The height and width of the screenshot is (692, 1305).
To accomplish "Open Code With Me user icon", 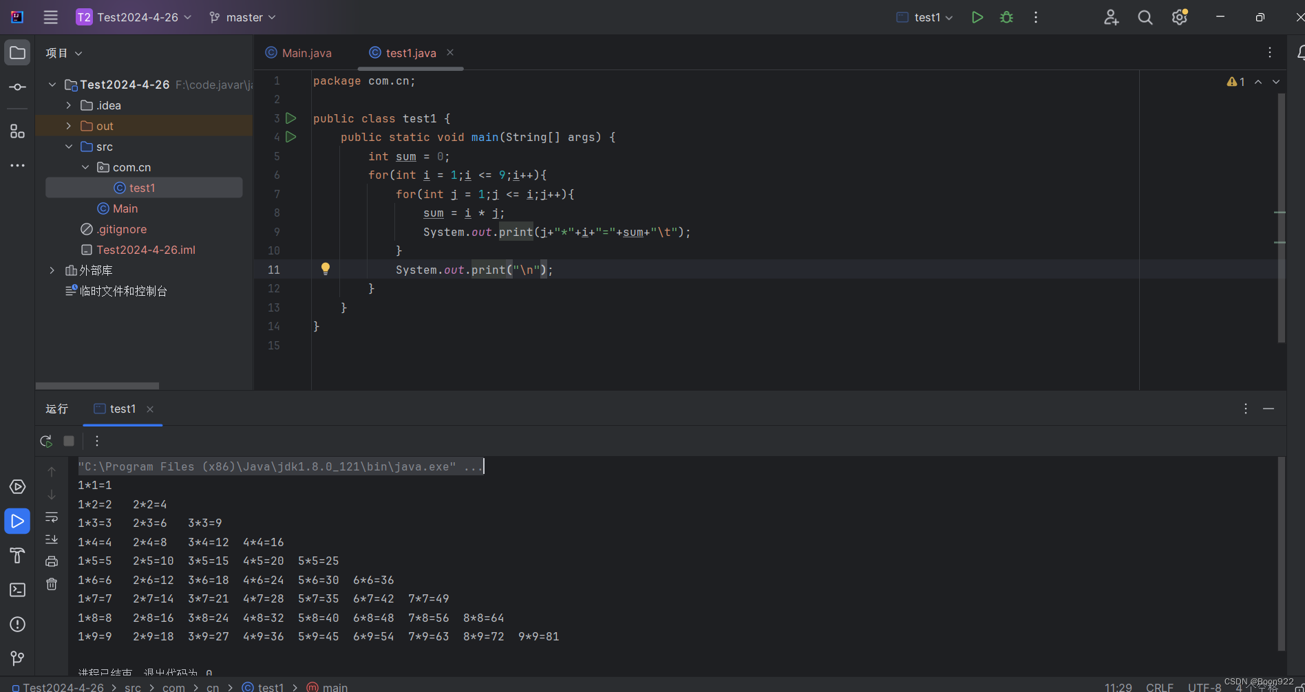I will 1111,17.
